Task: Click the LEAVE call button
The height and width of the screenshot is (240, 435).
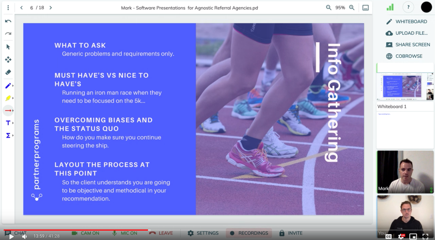Action: (x=161, y=233)
